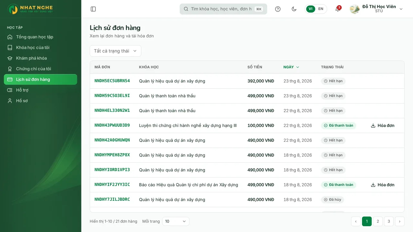The width and height of the screenshot is (413, 232).
Task: Click 'Luyện thi chứng chỉ hành nghề' course name
Action: (188, 125)
